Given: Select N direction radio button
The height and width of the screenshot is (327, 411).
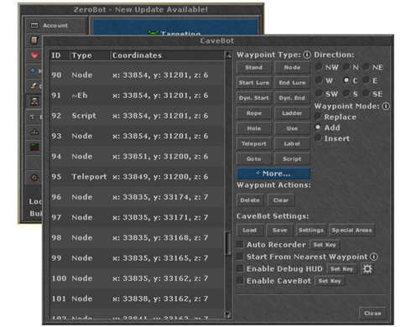Looking at the screenshot, I should point(346,67).
